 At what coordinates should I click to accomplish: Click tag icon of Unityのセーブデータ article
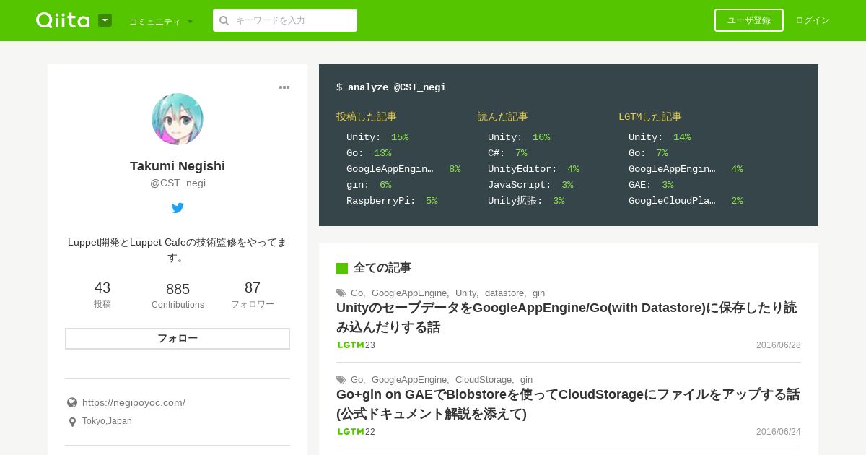coord(341,293)
